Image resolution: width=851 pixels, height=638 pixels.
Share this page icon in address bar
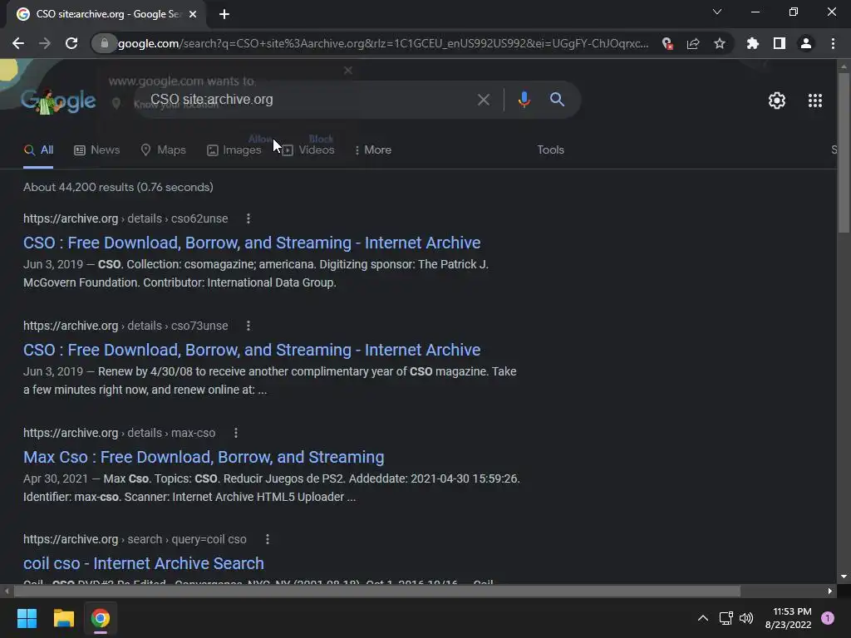pyautogui.click(x=693, y=43)
